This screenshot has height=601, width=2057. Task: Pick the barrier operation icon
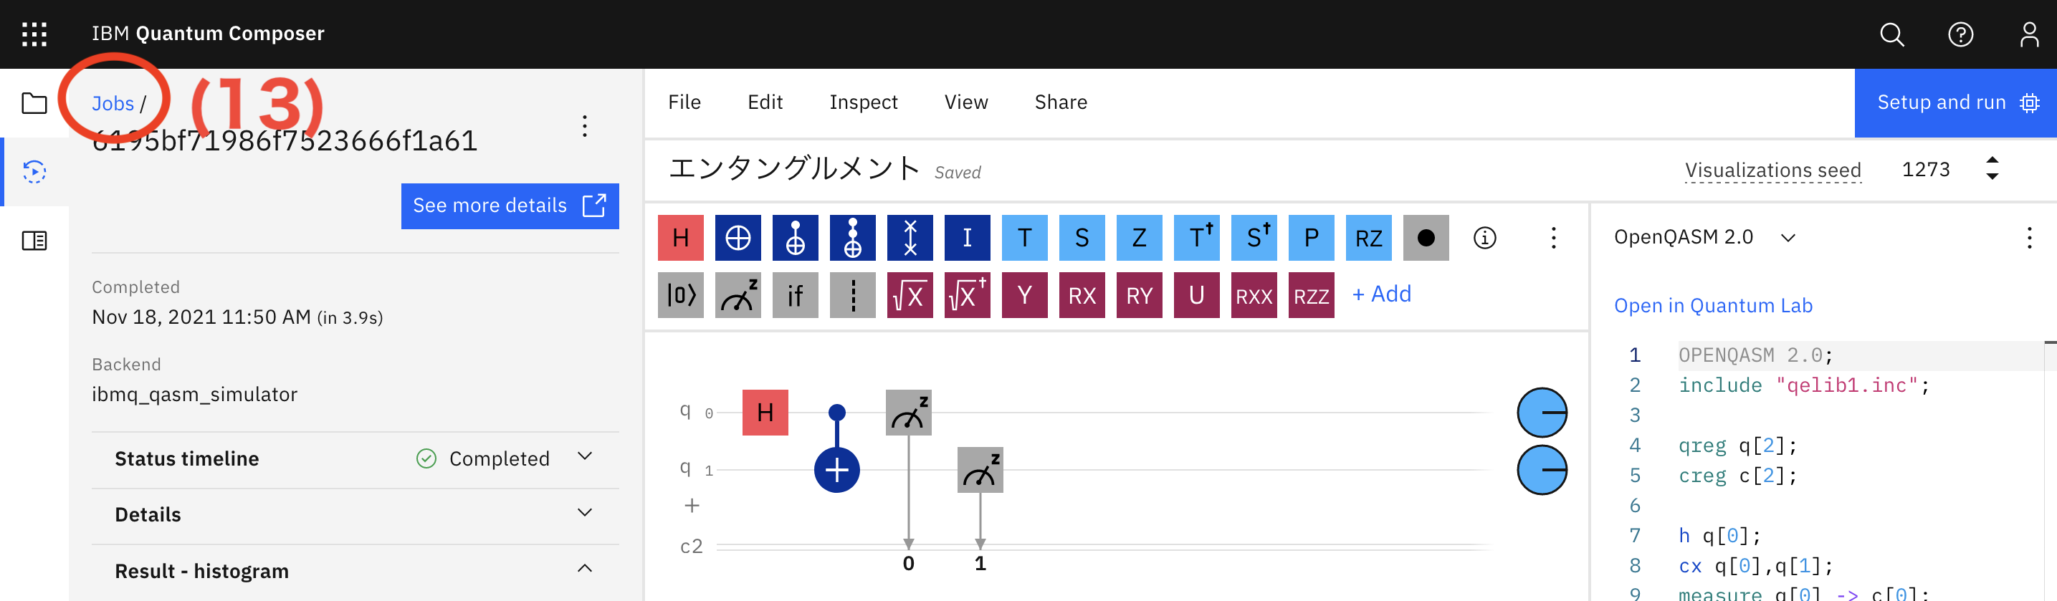tap(852, 295)
